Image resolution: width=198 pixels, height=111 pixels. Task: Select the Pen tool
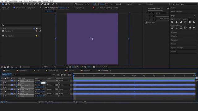point(35,4)
